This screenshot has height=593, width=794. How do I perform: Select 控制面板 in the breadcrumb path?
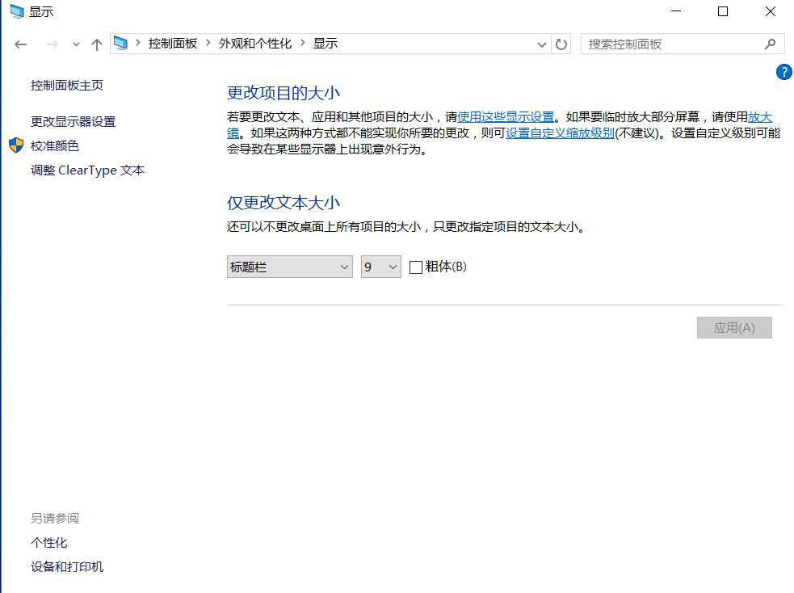173,44
